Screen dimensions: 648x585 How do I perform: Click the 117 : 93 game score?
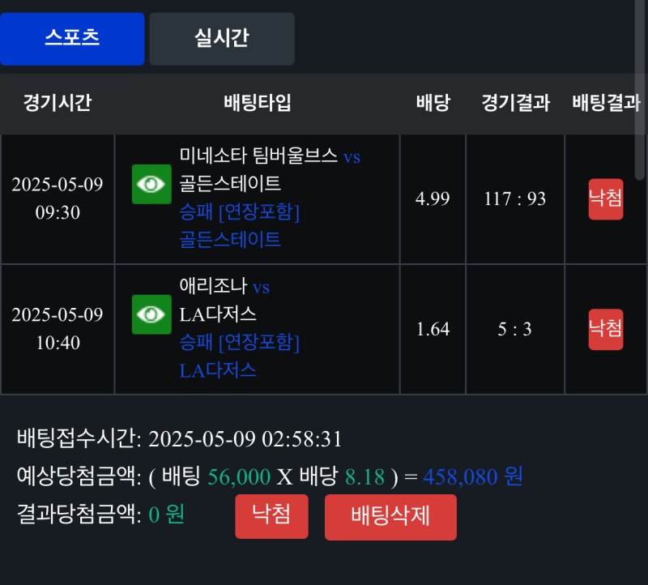coord(515,199)
